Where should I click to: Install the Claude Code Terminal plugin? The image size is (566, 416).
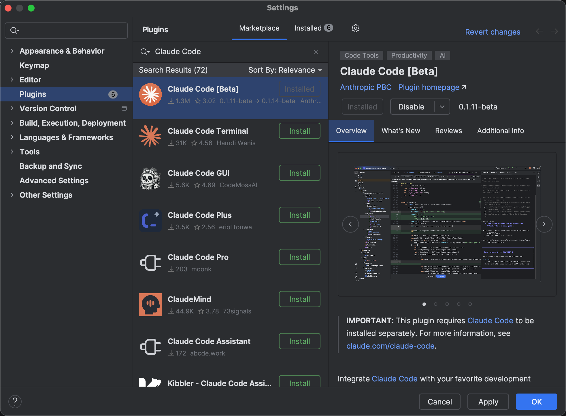[299, 131]
